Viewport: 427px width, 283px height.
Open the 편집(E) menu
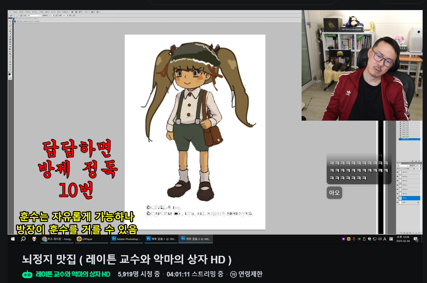tap(21, 12)
